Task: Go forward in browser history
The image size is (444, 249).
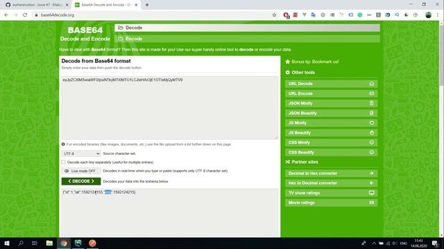Action: click(x=15, y=15)
